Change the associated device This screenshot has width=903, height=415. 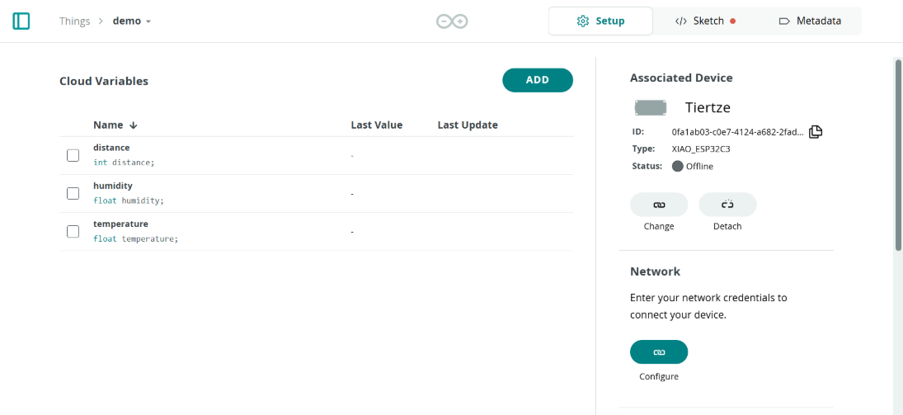[x=659, y=205]
